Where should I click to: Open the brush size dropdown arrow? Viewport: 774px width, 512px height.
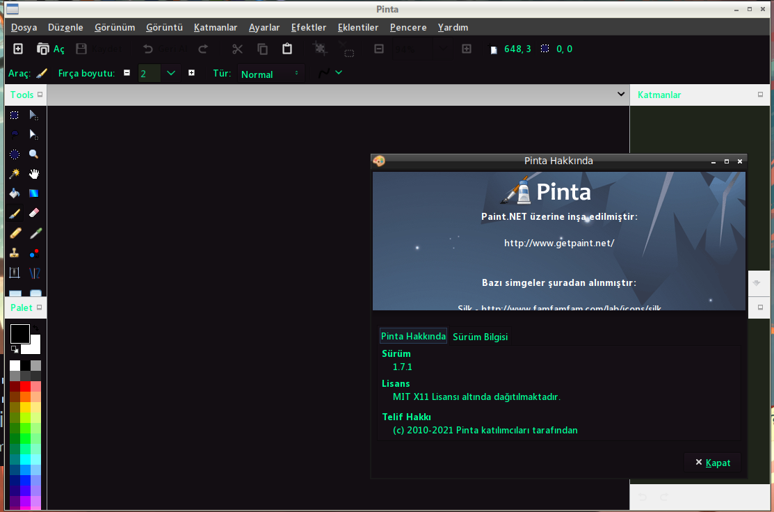click(171, 73)
